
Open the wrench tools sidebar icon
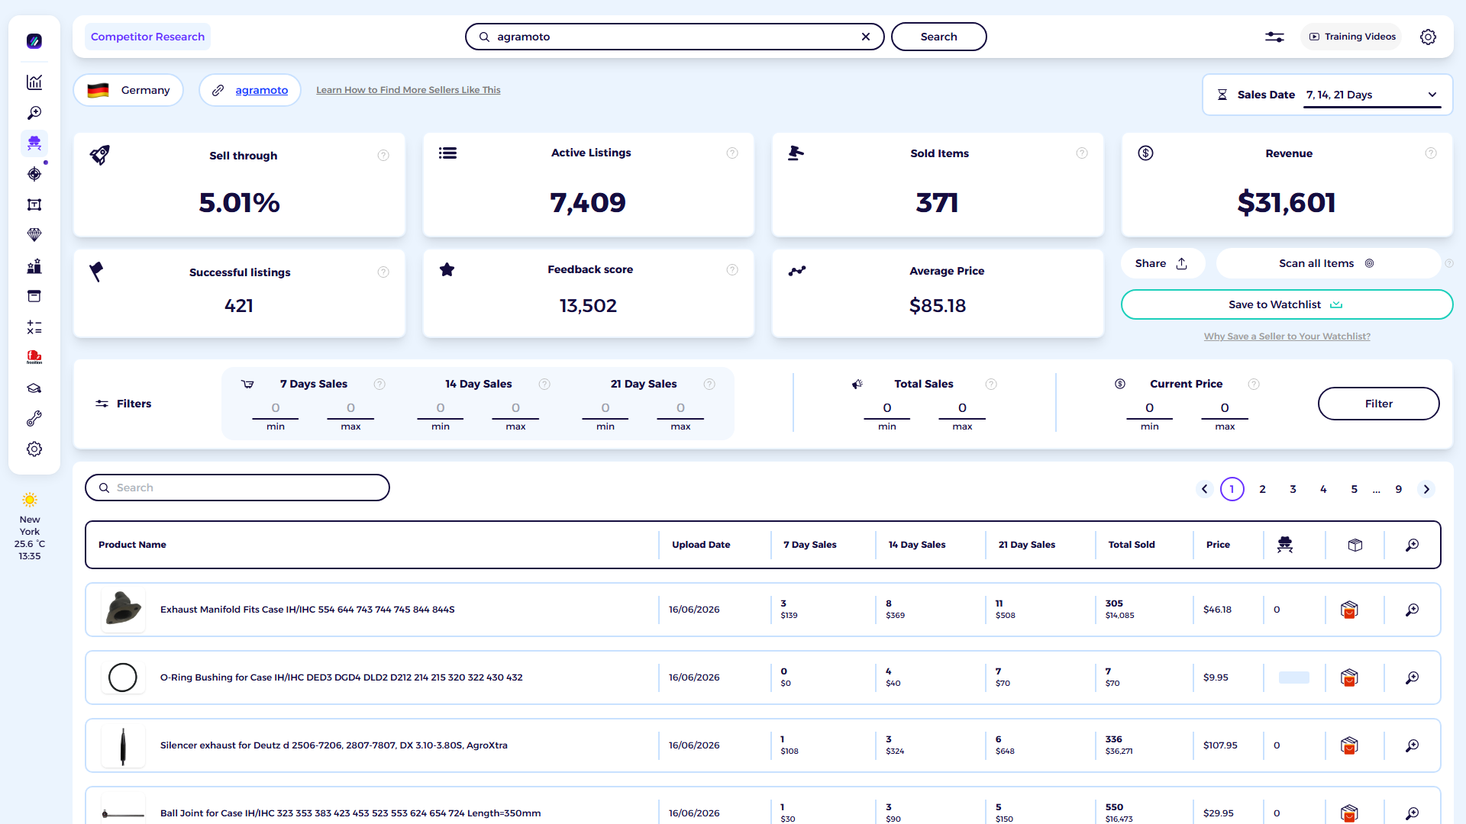coord(34,419)
